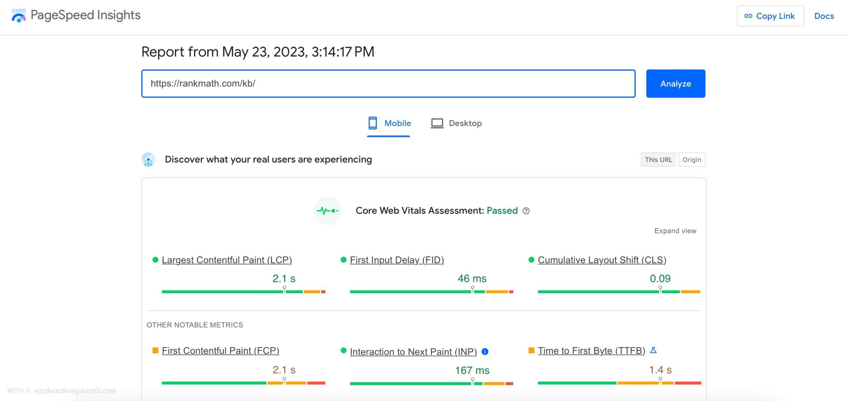
Task: Click the Core Web Vitals pulse/waveform icon
Action: coord(327,210)
